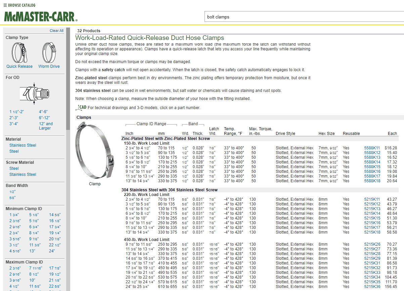404x291 pixels.
Task: Select Maximum Clamp ID 2 3/16"
Action: [15, 268]
